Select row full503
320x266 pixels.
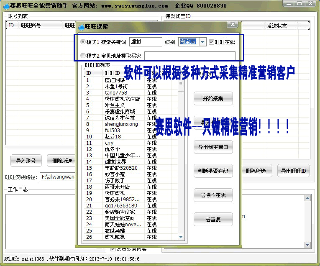131,130
